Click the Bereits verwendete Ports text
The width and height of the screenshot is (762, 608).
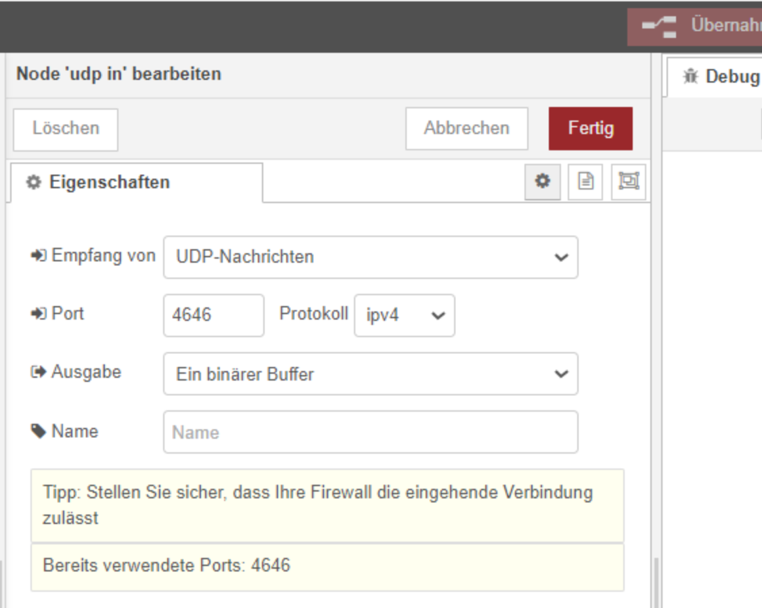coord(166,565)
